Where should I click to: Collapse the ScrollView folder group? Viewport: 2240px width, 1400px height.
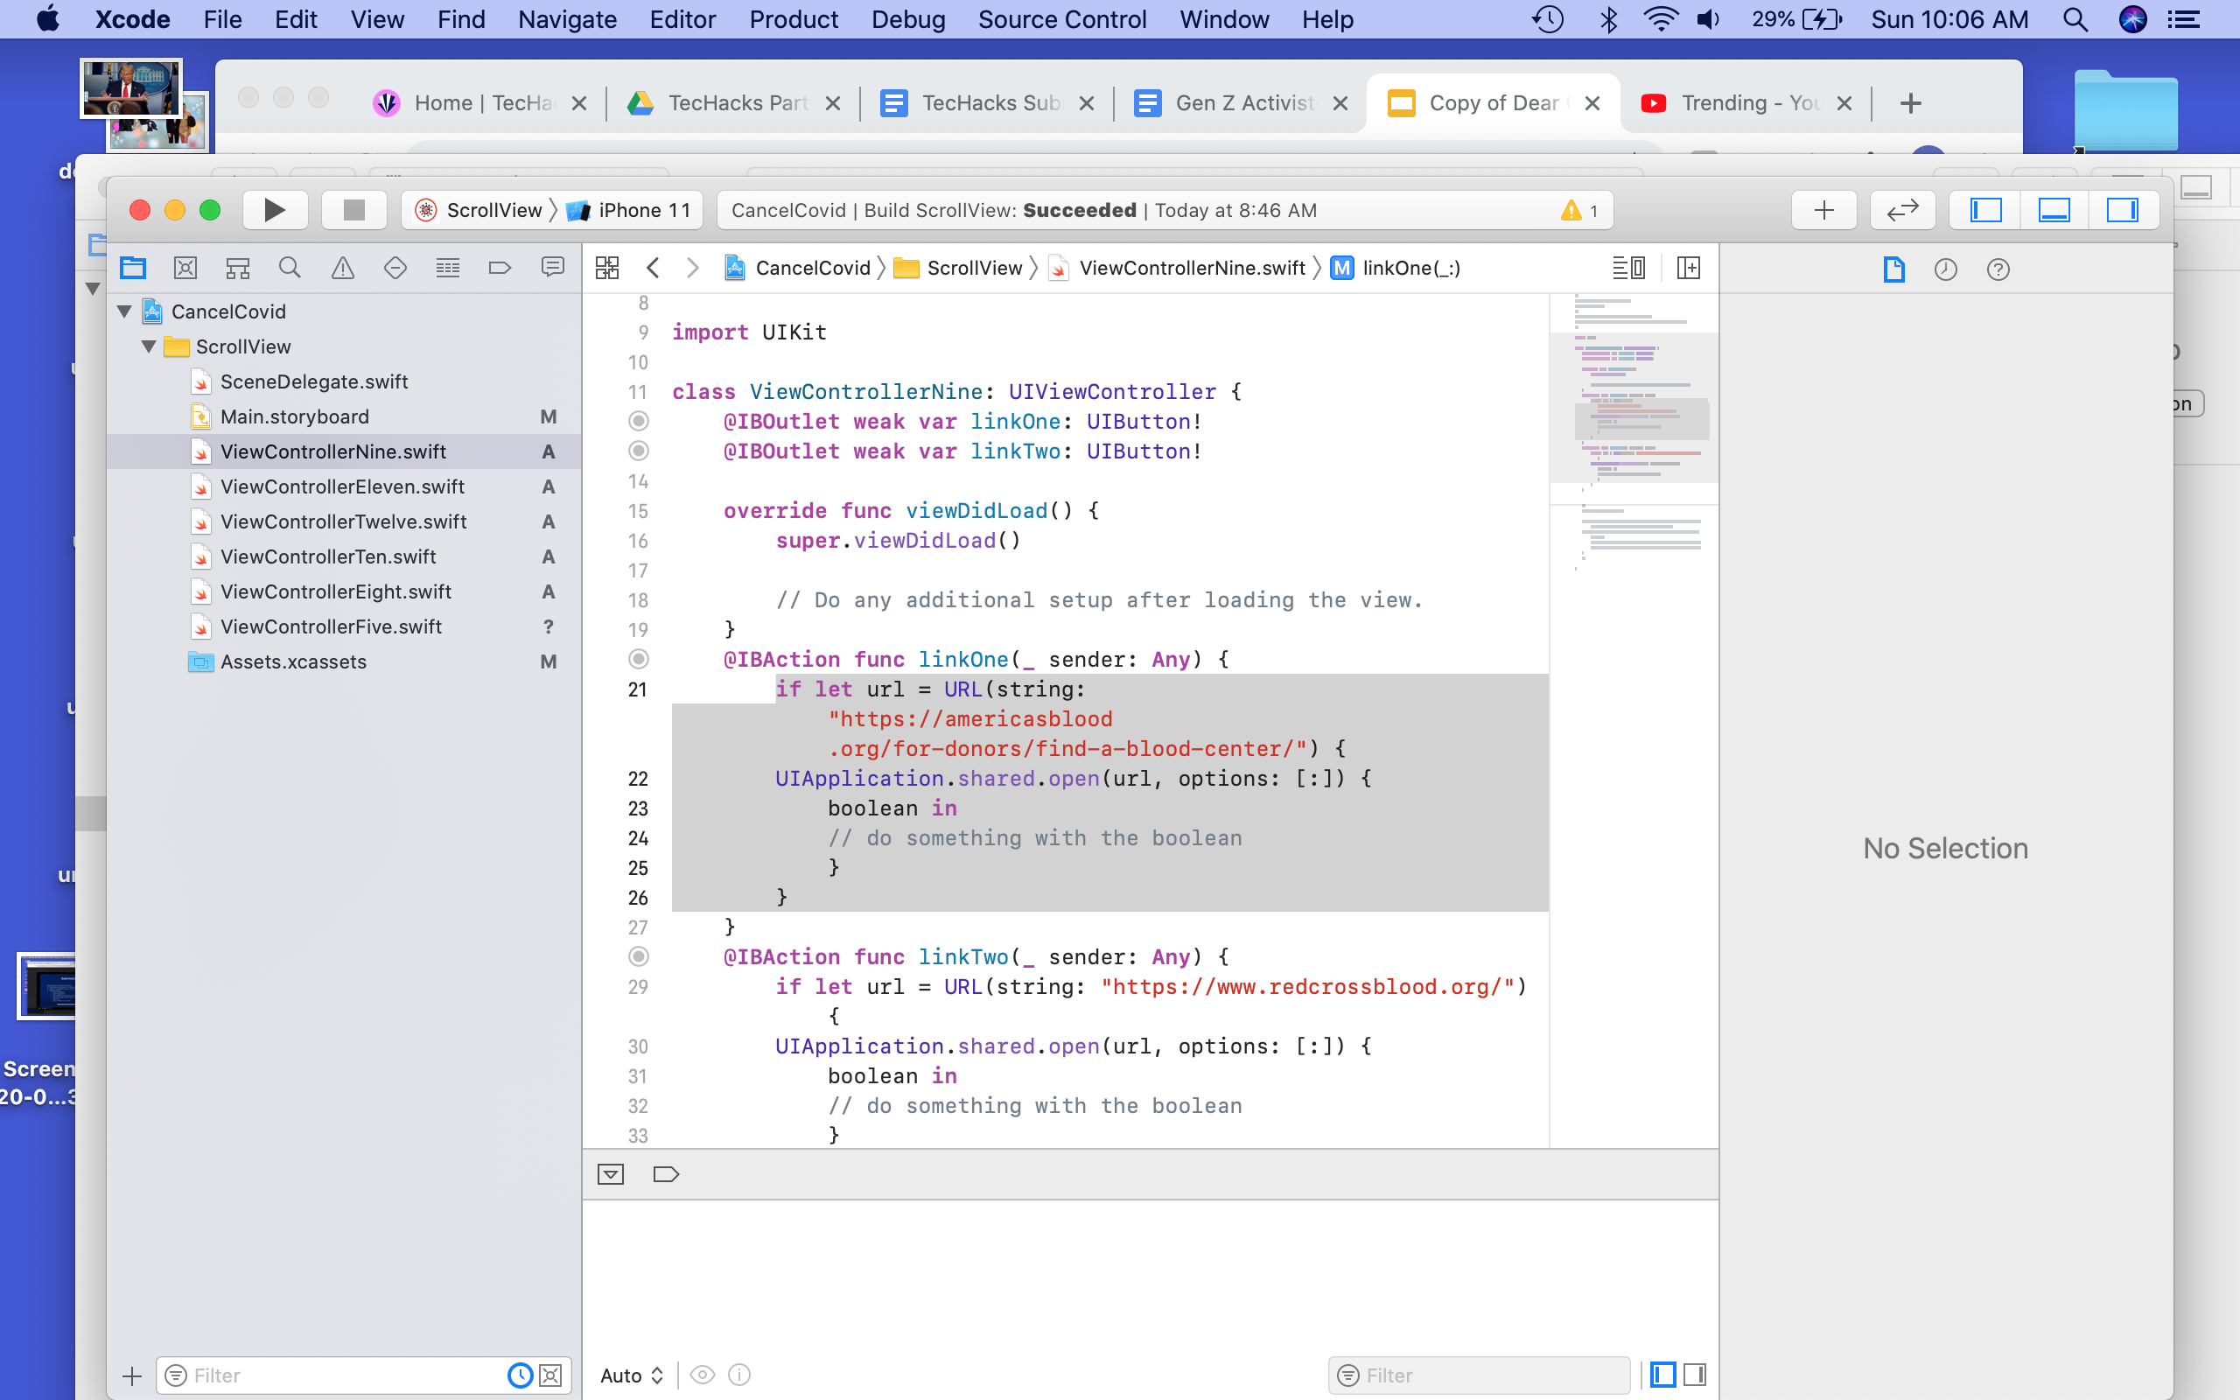pos(148,346)
